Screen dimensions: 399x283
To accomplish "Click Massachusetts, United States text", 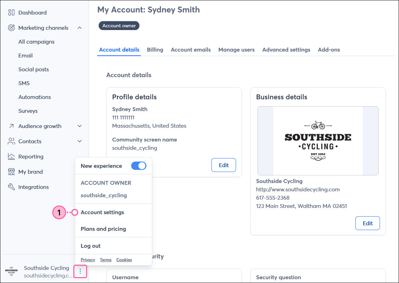I will click(149, 126).
